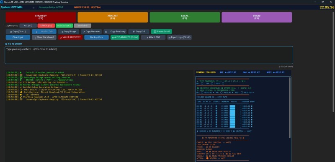The width and height of the screenshot is (335, 162).
Task: Toggle the Pause Scroll button
Action: [x=161, y=31]
